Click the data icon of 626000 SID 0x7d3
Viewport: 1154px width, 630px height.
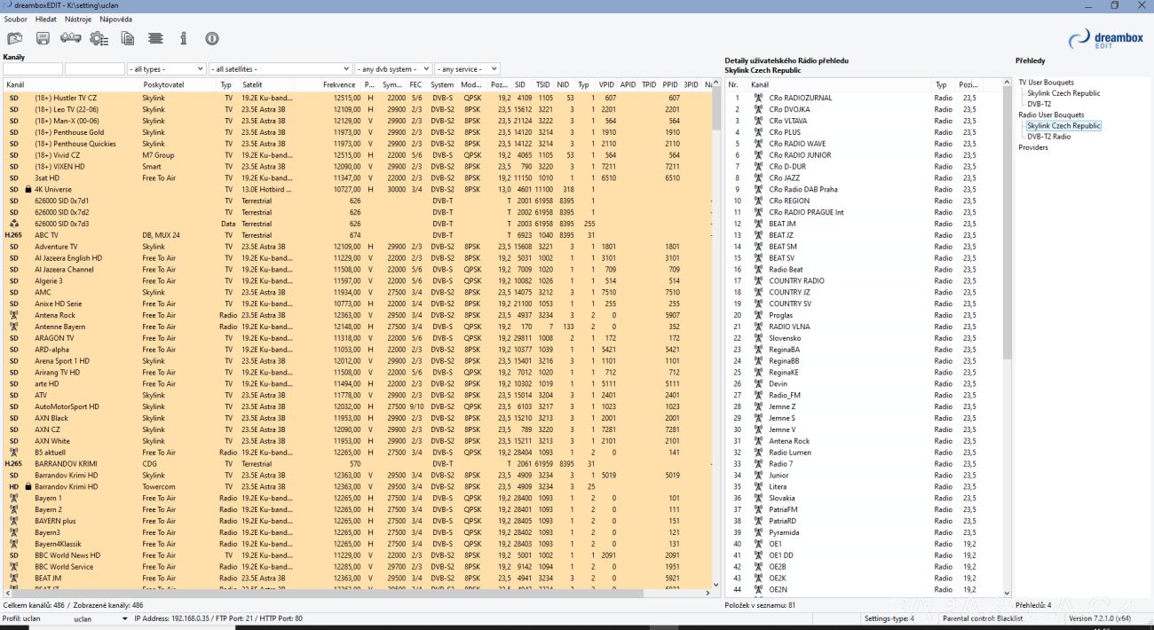pos(13,224)
